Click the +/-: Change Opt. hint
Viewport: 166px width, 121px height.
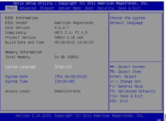point(126,81)
